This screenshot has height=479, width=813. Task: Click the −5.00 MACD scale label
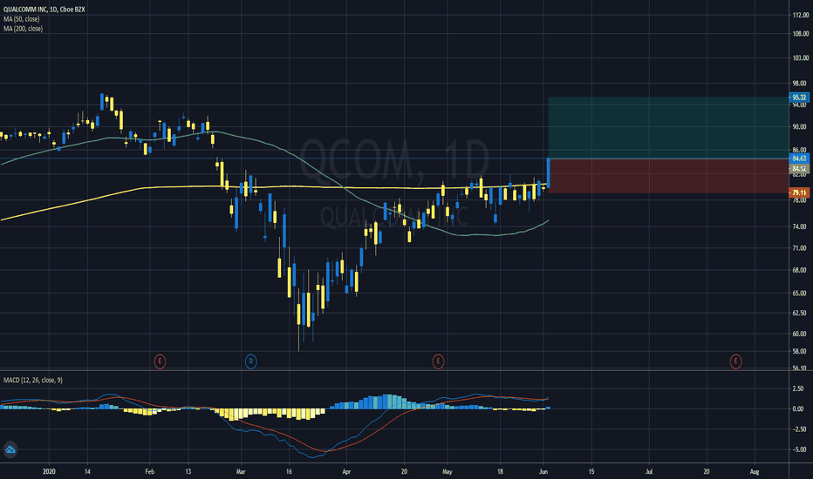(797, 449)
